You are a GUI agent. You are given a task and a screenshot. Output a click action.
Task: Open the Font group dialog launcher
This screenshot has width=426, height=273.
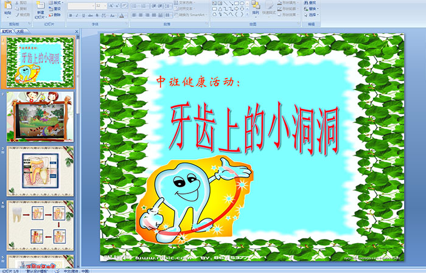pos(127,24)
